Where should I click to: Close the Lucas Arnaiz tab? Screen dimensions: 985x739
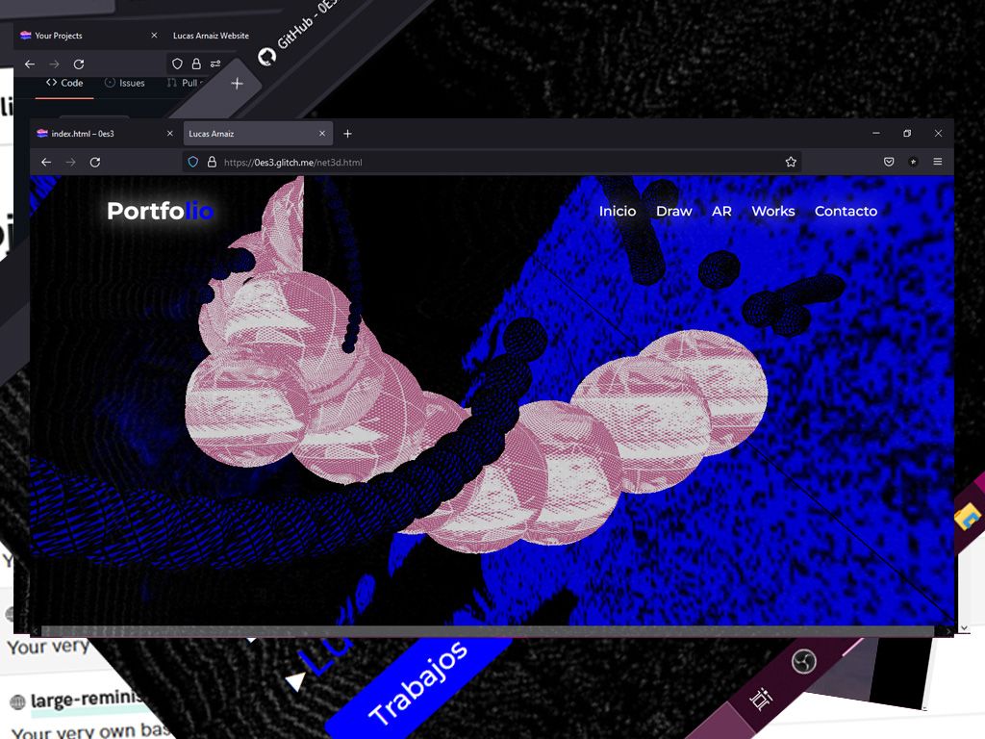pyautogui.click(x=321, y=133)
